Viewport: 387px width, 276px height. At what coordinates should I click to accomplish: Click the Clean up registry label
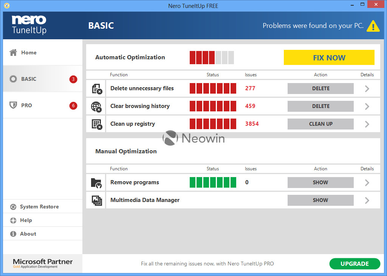coord(133,124)
